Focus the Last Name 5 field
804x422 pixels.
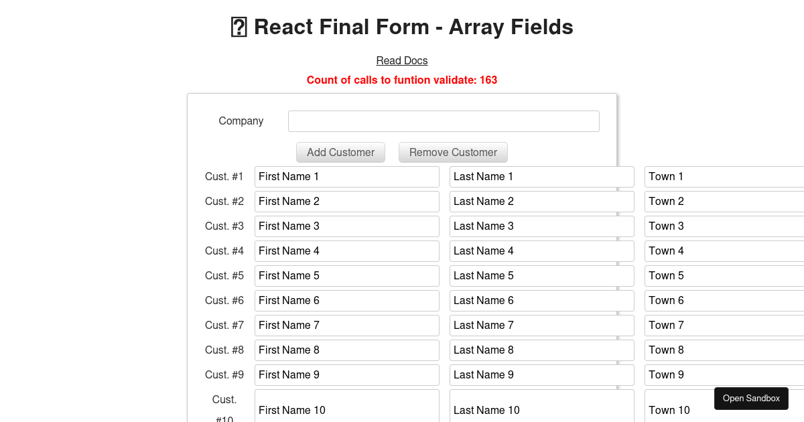tap(542, 276)
